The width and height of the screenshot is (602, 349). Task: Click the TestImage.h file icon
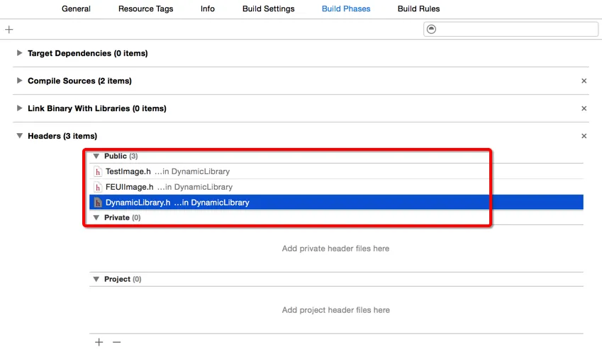click(x=98, y=171)
